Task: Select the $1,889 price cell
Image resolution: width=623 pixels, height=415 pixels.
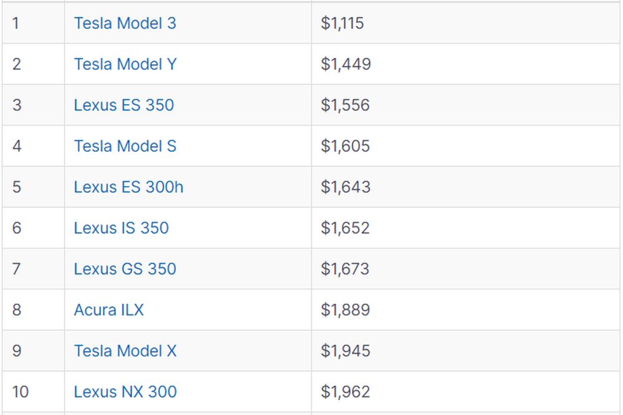Action: pos(465,310)
